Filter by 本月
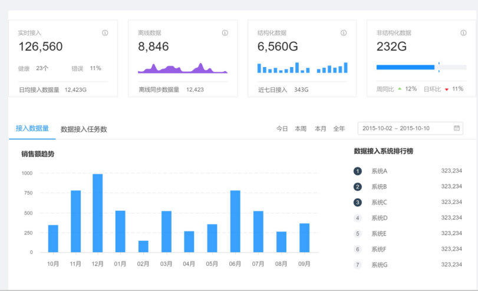478x291 pixels. tap(321, 129)
